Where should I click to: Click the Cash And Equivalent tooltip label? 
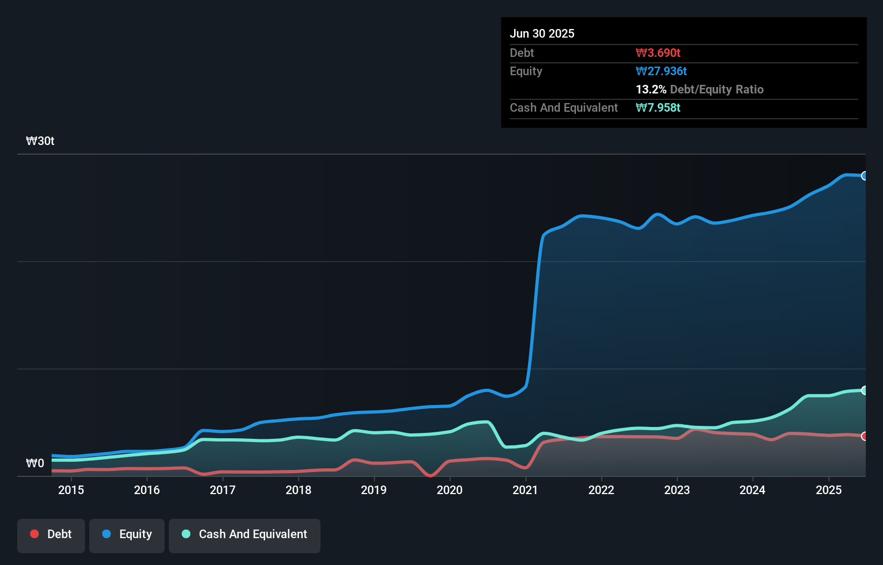click(564, 107)
